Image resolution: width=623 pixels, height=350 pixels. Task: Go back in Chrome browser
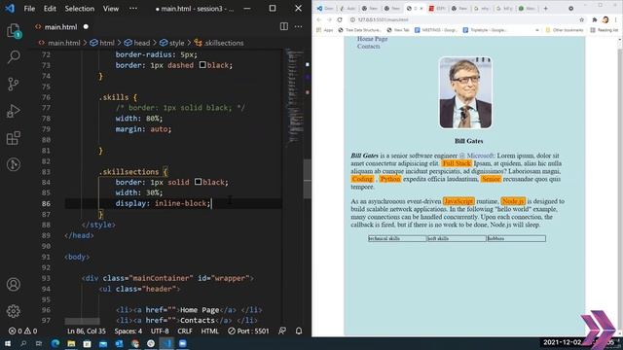point(318,19)
